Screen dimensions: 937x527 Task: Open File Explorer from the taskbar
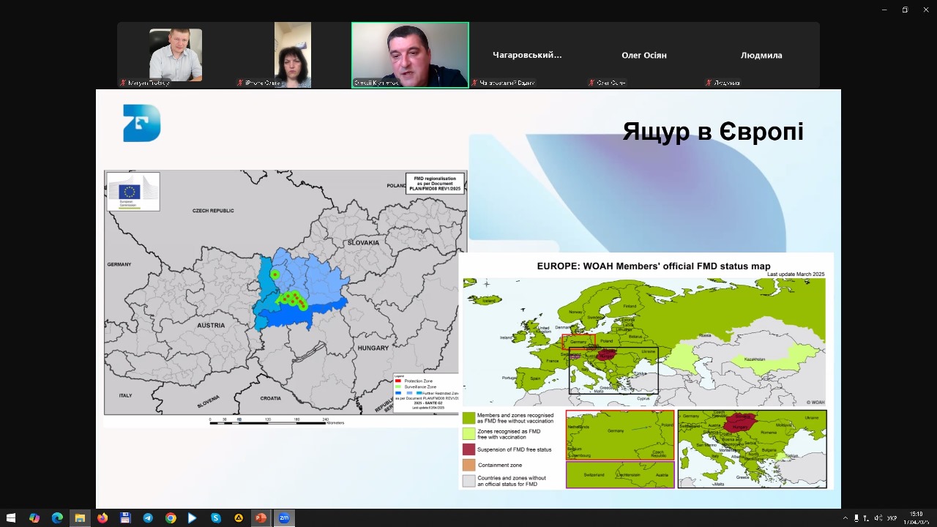click(80, 517)
